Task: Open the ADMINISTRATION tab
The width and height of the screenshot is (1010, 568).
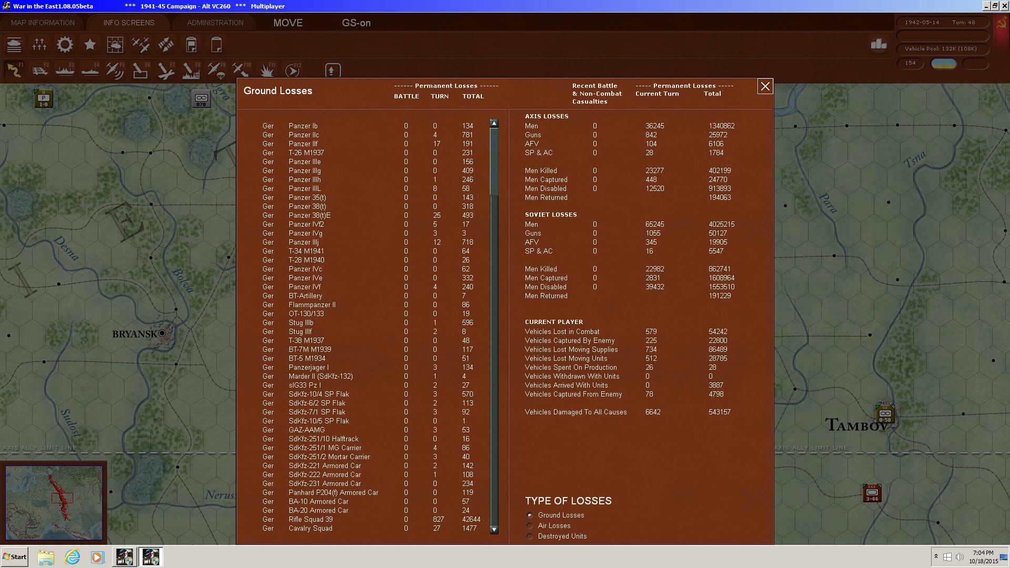Action: (x=215, y=23)
